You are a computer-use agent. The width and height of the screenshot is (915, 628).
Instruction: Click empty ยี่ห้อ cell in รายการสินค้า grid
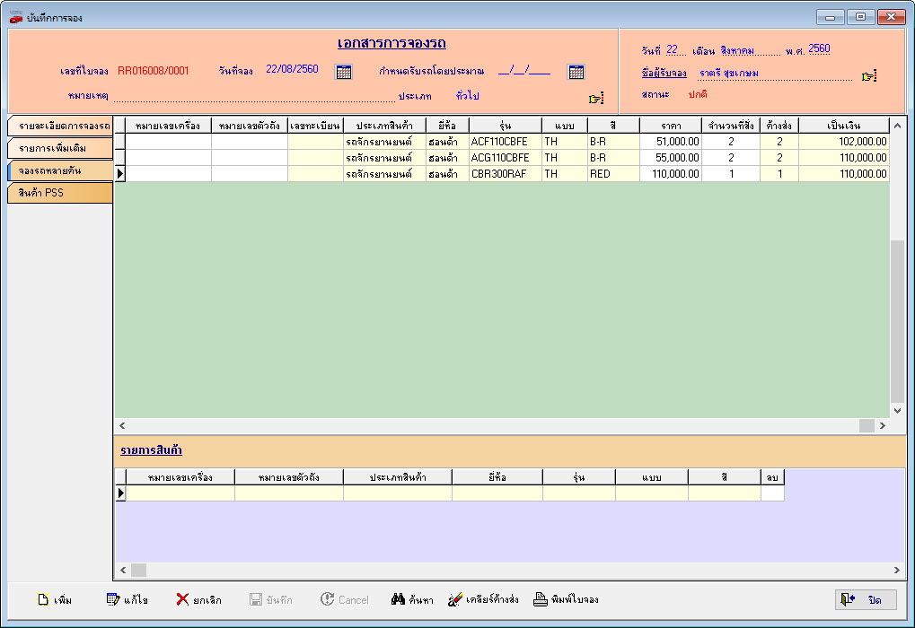pyautogui.click(x=497, y=493)
